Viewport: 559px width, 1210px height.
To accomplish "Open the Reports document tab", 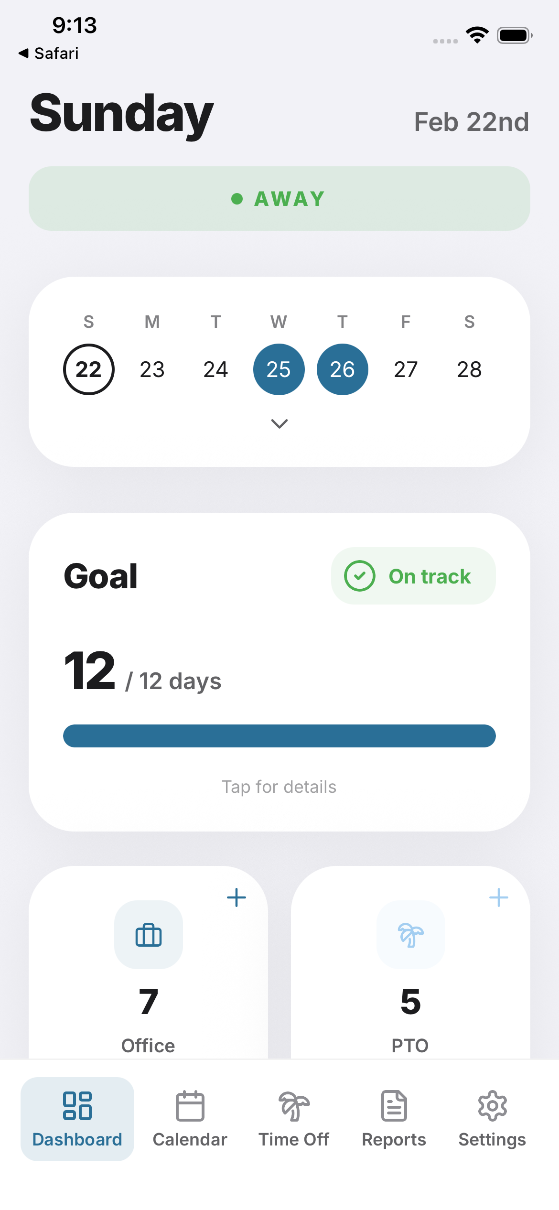I will click(394, 1118).
